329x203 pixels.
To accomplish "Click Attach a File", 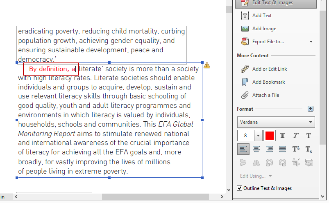I will click(x=265, y=95).
